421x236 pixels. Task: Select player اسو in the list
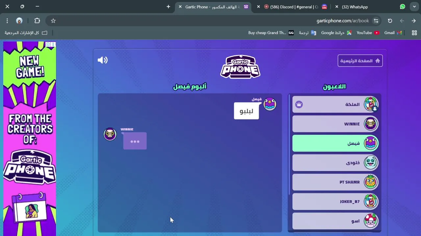click(x=335, y=221)
